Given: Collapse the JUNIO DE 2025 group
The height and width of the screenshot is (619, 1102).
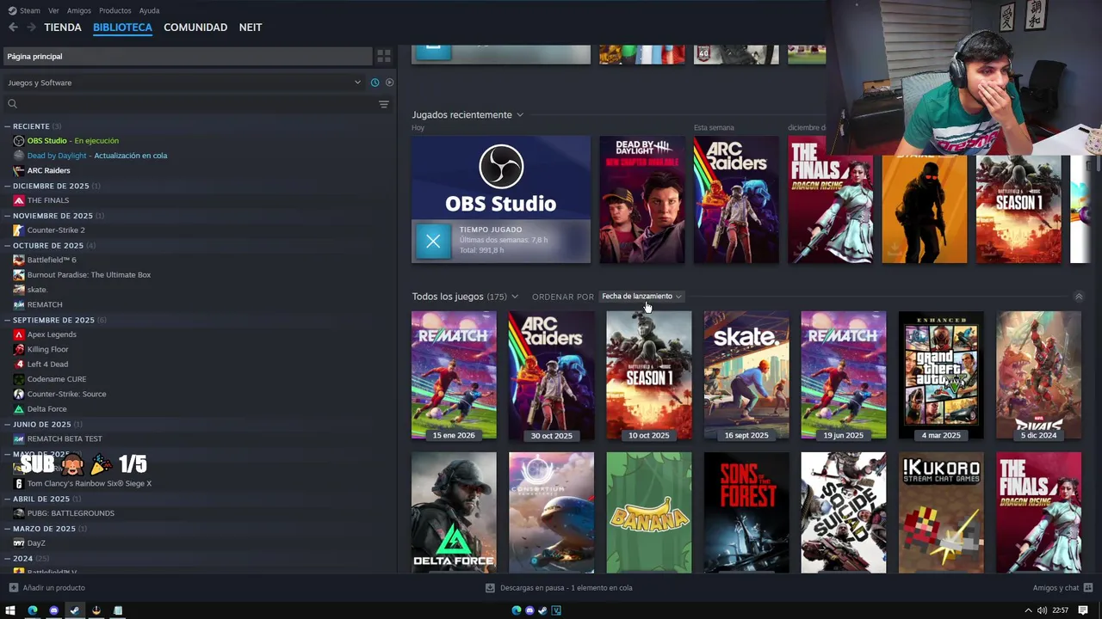Looking at the screenshot, I should tap(7, 424).
